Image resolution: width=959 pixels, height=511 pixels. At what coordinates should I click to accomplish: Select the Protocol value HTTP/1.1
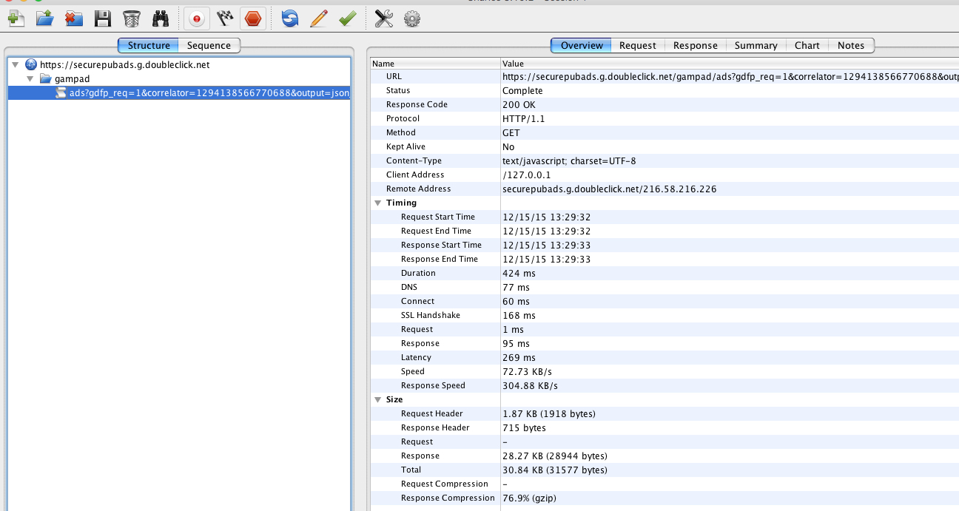[524, 118]
